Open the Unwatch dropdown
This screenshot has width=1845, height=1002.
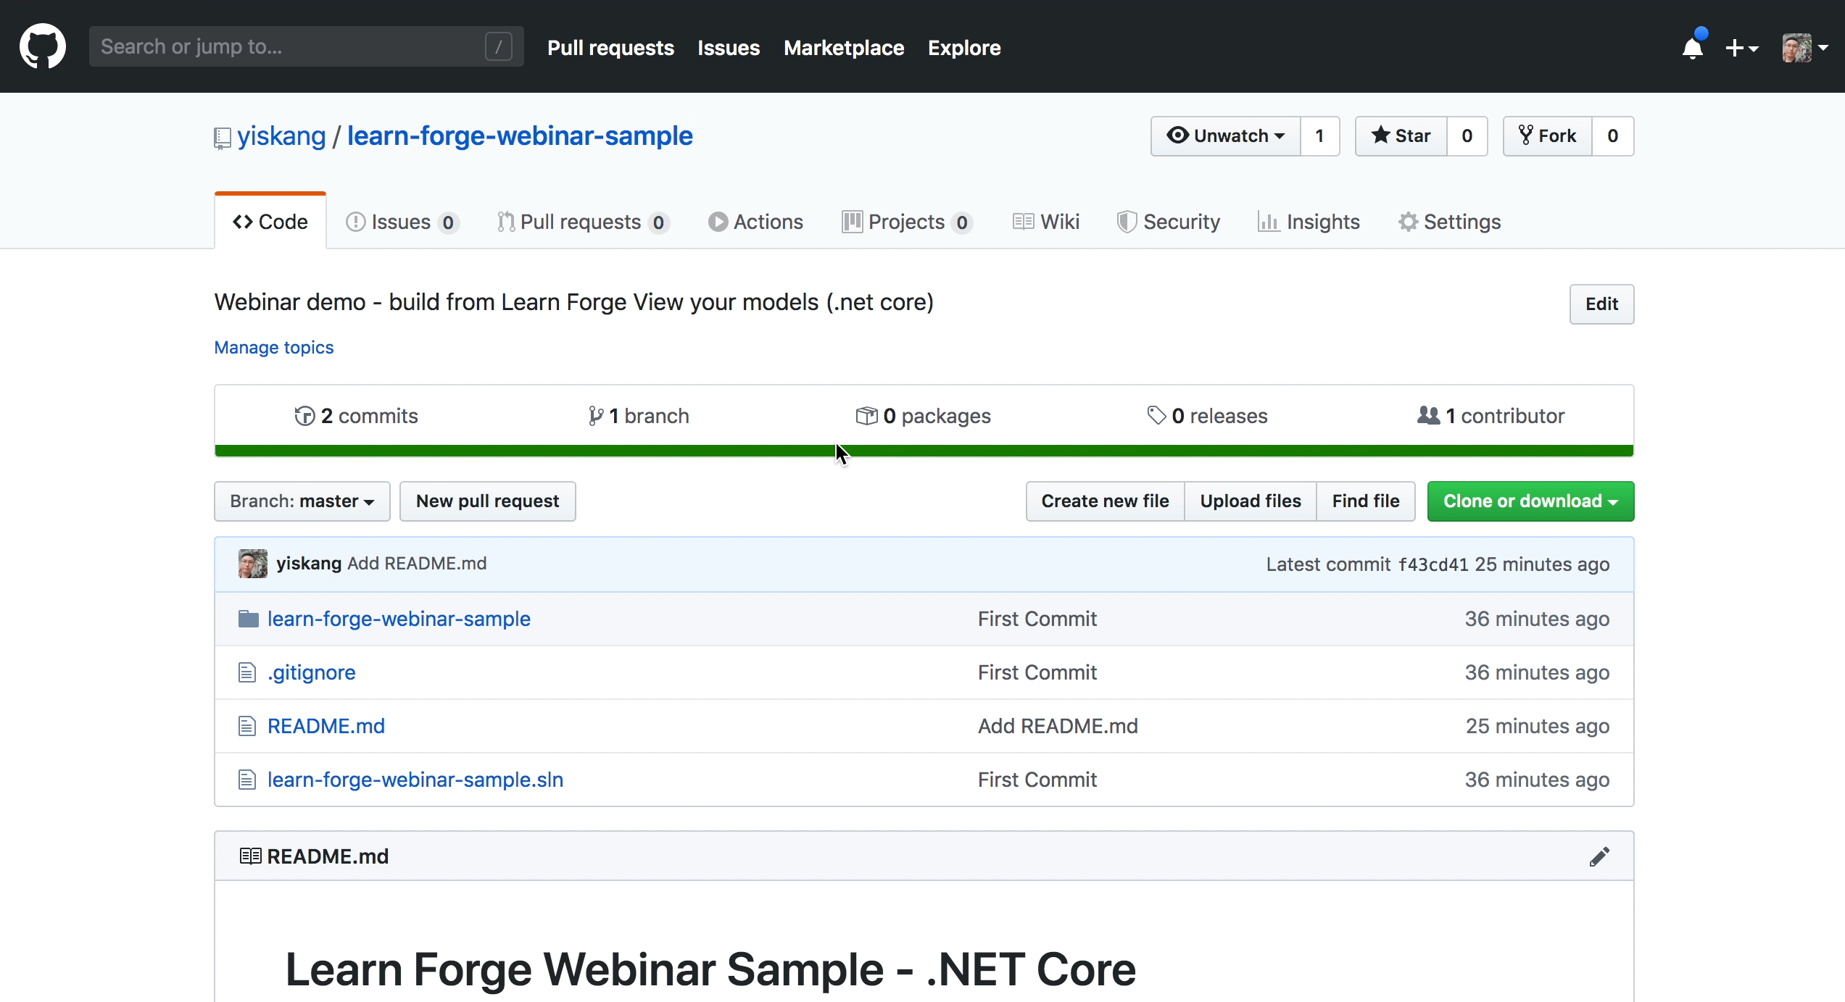(x=1226, y=135)
